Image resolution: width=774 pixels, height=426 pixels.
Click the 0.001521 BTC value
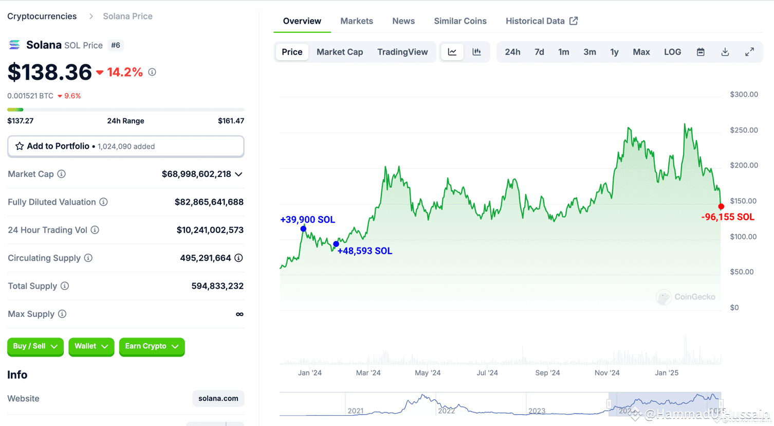click(30, 96)
